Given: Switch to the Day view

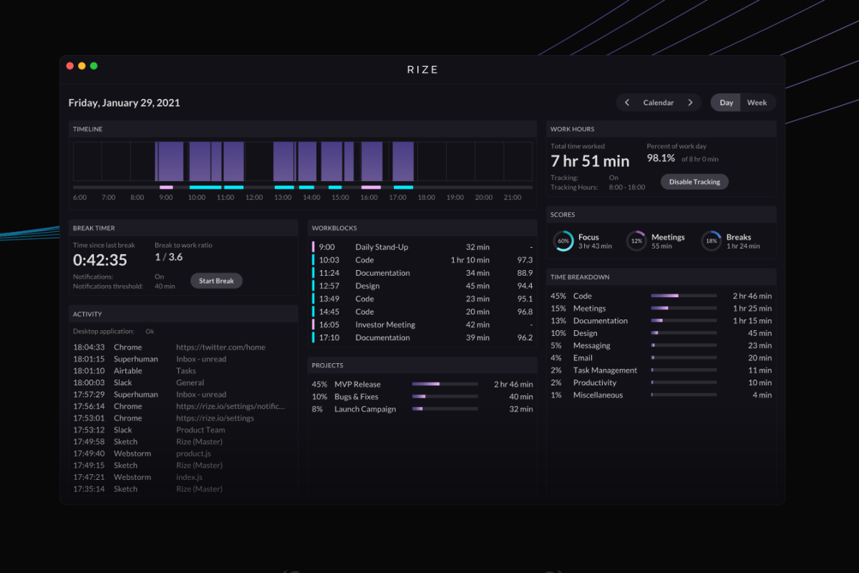Looking at the screenshot, I should (726, 102).
